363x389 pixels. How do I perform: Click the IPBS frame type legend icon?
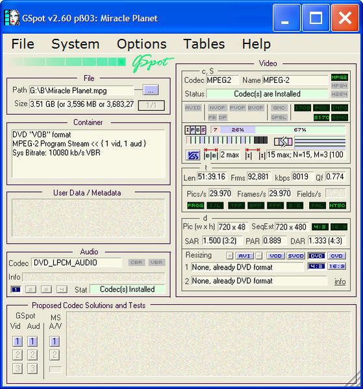[x=195, y=130]
